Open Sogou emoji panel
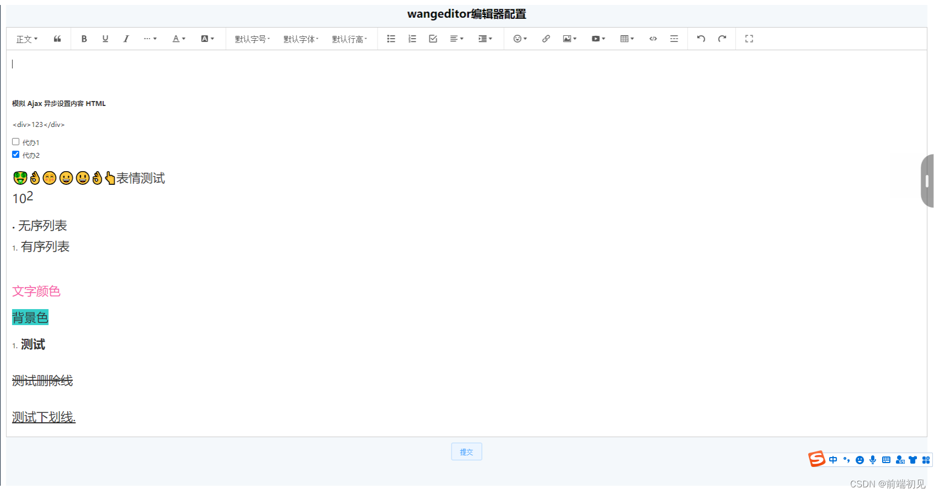 tap(859, 460)
